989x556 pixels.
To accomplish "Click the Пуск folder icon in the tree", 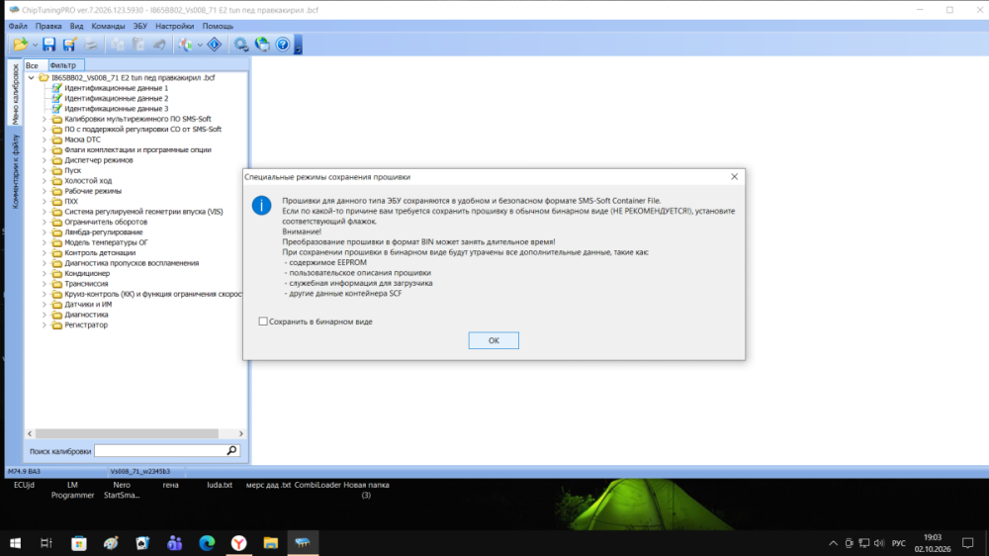I will tap(56, 170).
